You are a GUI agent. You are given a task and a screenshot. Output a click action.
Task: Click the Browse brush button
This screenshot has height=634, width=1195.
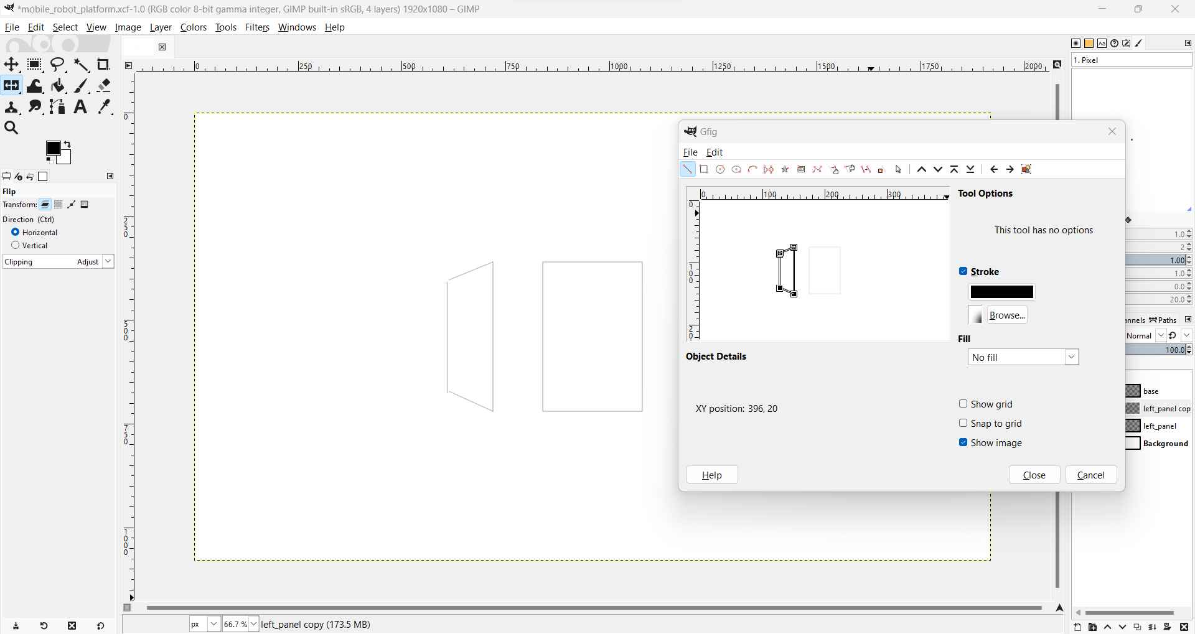[1008, 315]
